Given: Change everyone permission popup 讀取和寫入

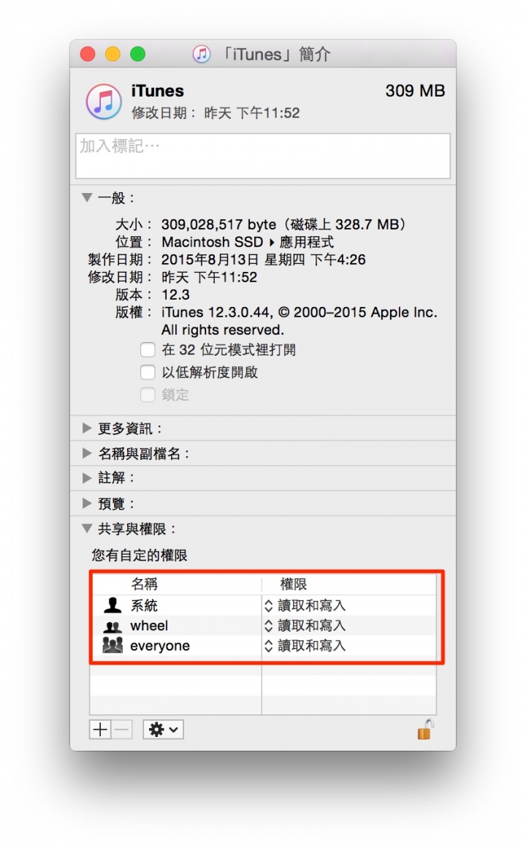Looking at the screenshot, I should click(x=305, y=646).
